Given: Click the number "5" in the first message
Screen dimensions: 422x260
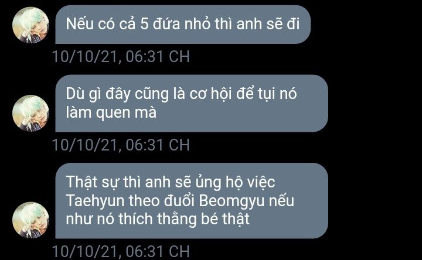Looking at the screenshot, I should pyautogui.click(x=145, y=23).
